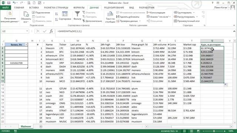
Task: Zoom out with minus button
Action: coord(203,131)
